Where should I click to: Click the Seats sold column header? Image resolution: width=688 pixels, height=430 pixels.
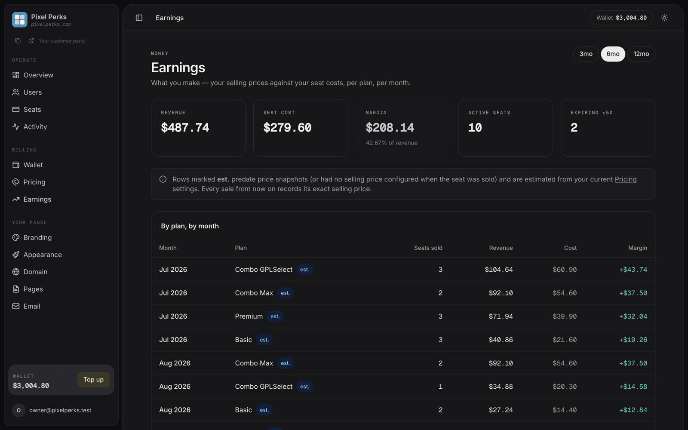(428, 248)
